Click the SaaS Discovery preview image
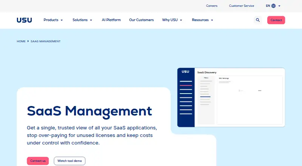Viewport: 302px width, 166px height. click(231, 97)
